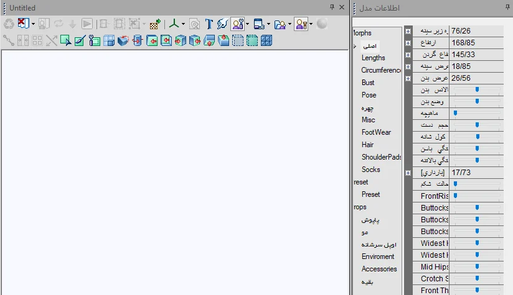This screenshot has height=295, width=513.
Task: Click the value field showing 18/85
Action: pos(477,66)
